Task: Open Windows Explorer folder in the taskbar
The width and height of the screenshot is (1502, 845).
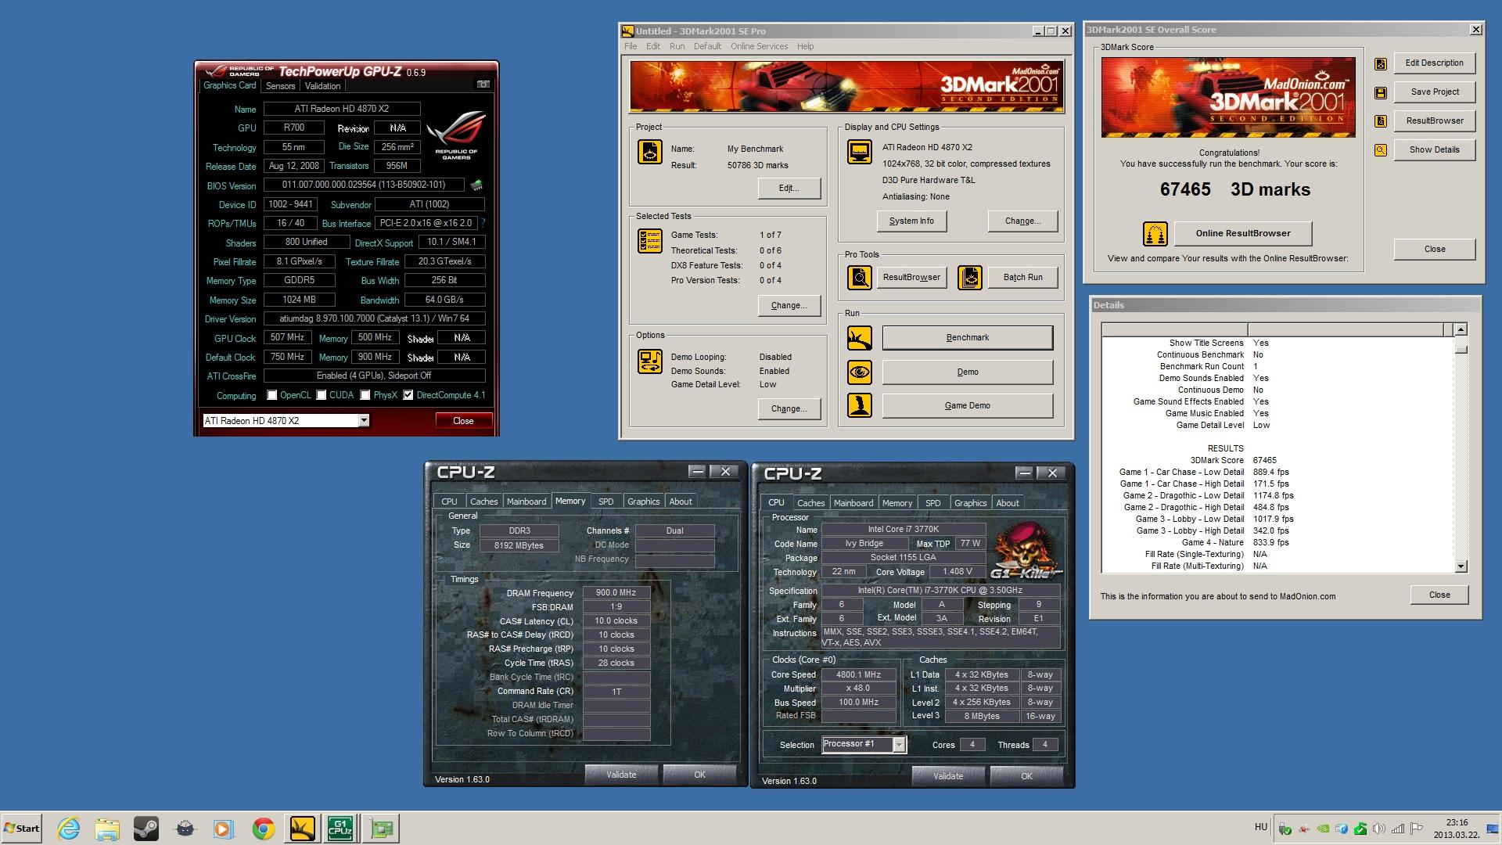Action: point(107,828)
